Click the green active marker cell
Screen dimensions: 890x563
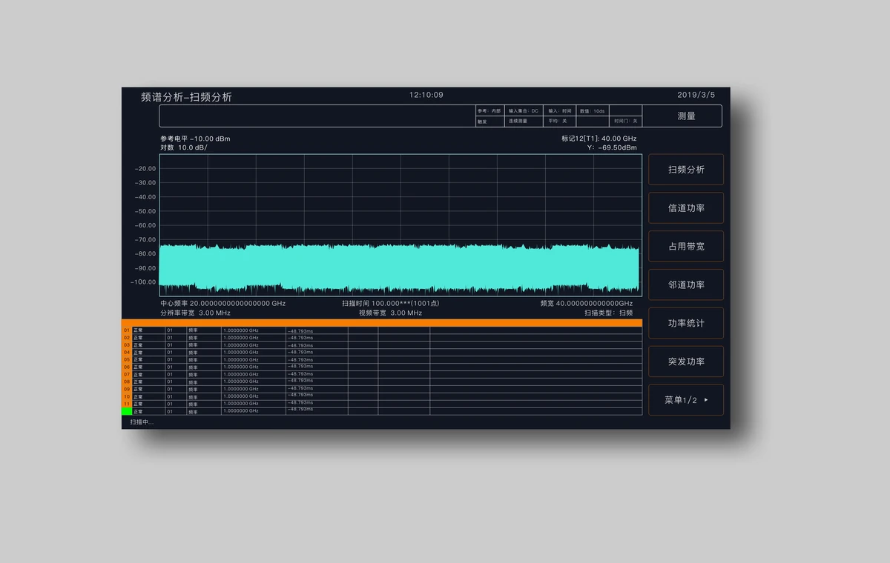point(127,411)
